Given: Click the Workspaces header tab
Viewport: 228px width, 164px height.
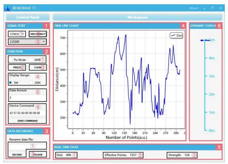Looking at the screenshot, I should pos(138,17).
